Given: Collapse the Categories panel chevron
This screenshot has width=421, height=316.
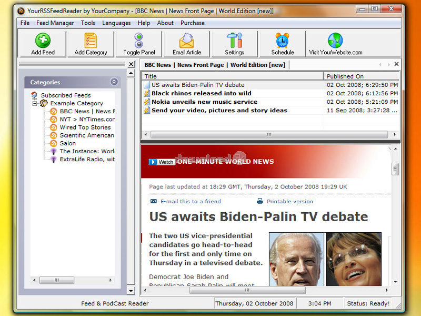Looking at the screenshot, I should coord(114,82).
